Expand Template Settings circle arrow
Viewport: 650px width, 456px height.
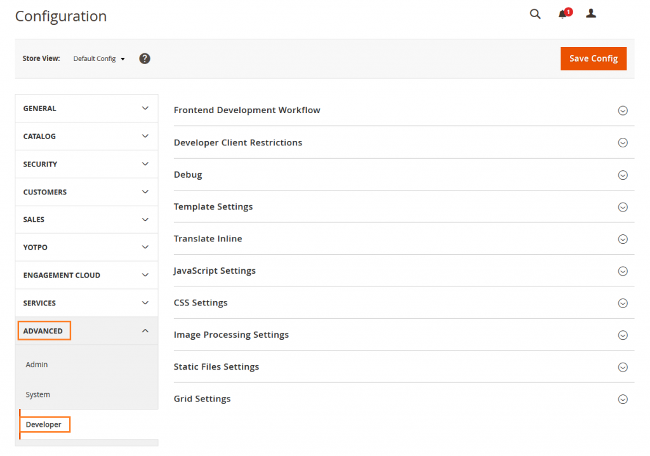(623, 207)
